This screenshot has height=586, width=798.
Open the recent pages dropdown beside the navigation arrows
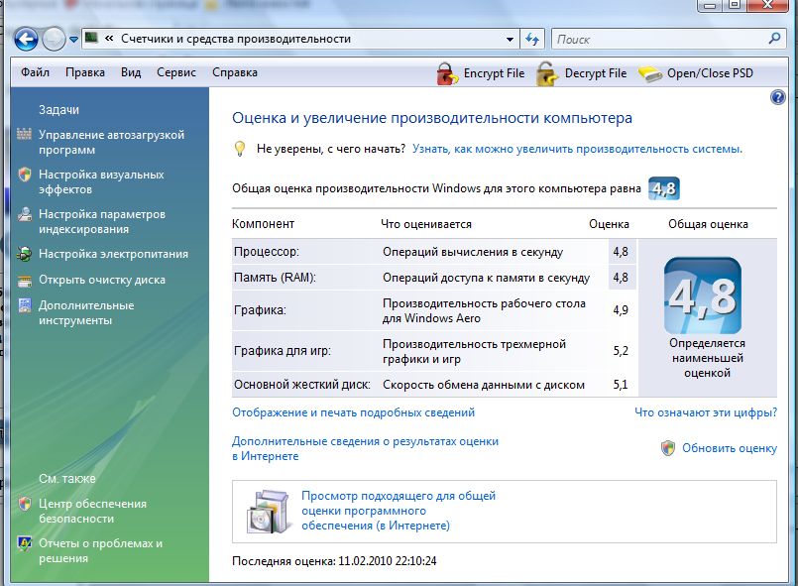click(x=73, y=40)
